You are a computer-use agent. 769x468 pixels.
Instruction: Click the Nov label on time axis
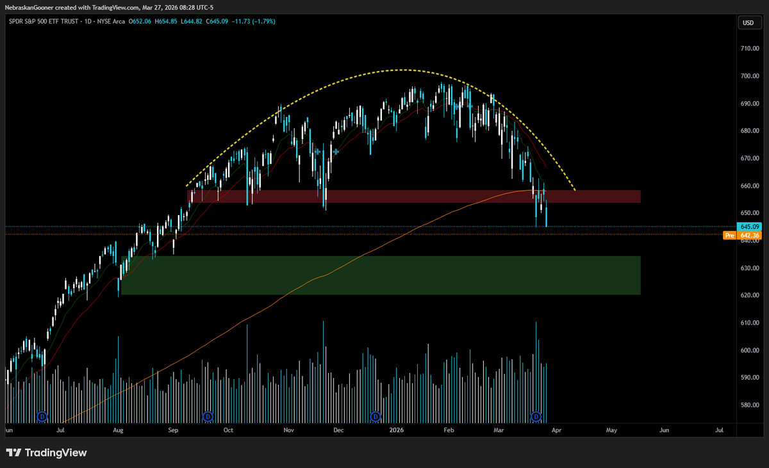(x=289, y=432)
